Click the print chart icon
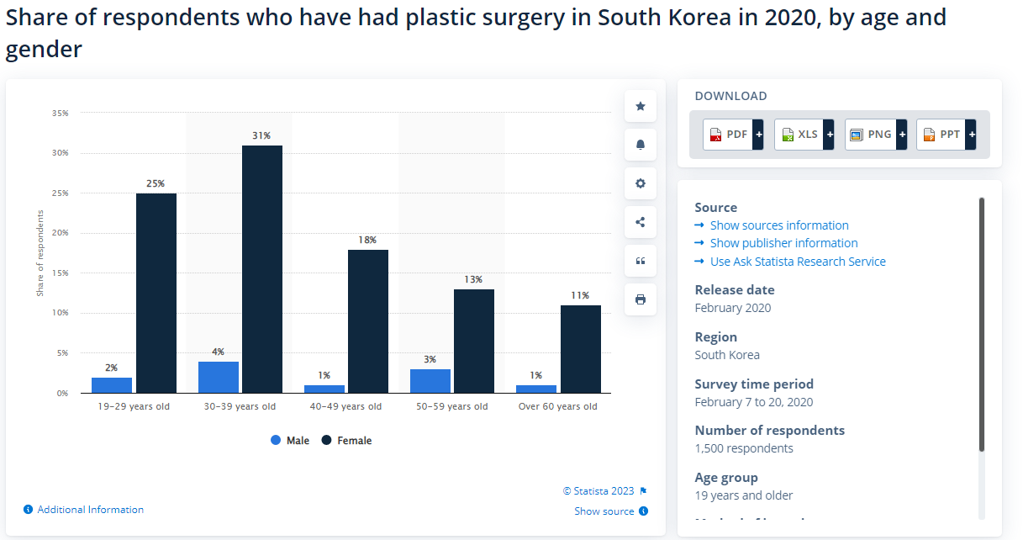Screen dimensions: 1023x540 click(641, 299)
